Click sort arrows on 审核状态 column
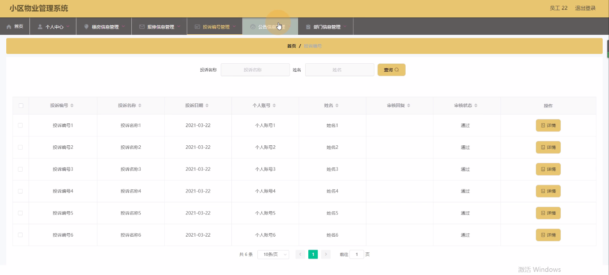The width and height of the screenshot is (609, 275). coord(476,106)
